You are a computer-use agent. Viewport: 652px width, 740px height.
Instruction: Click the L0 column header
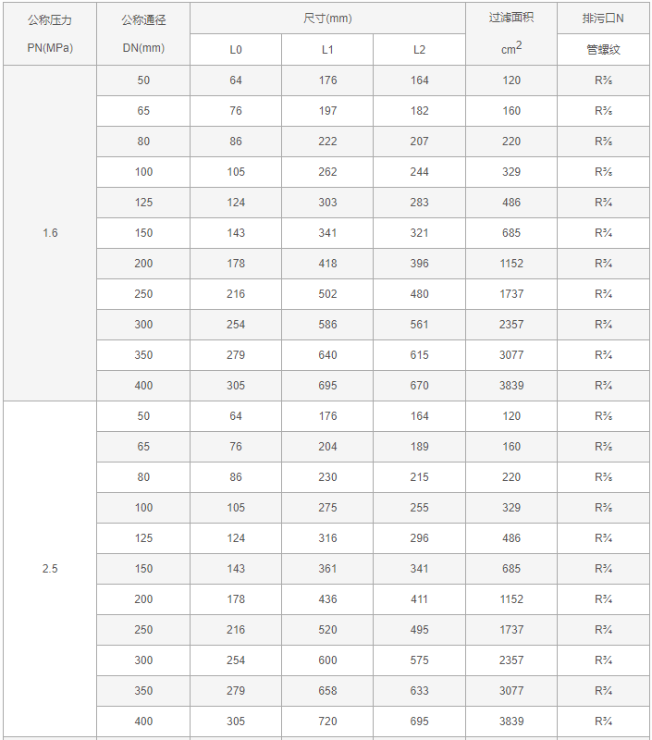tap(236, 50)
